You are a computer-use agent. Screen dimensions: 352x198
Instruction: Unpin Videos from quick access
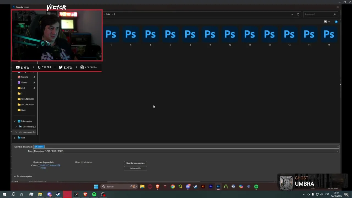(x=34, y=82)
